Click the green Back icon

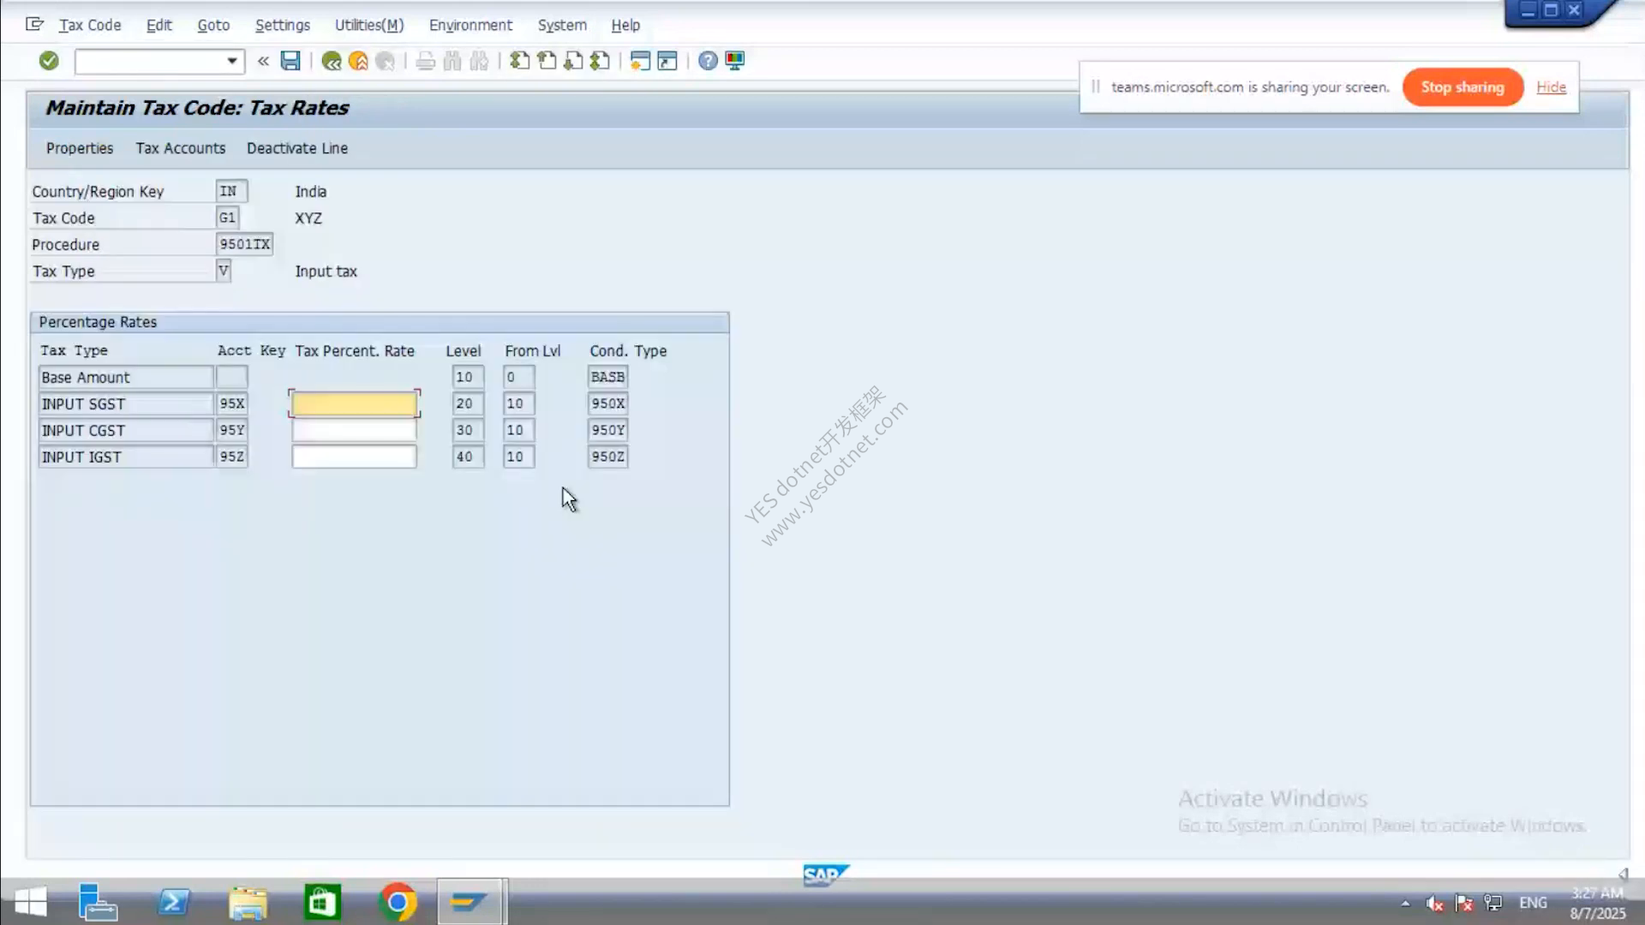[x=332, y=61]
